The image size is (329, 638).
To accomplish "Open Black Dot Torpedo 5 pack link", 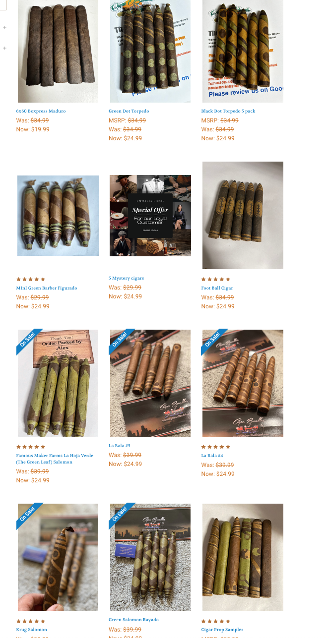I will tap(228, 111).
